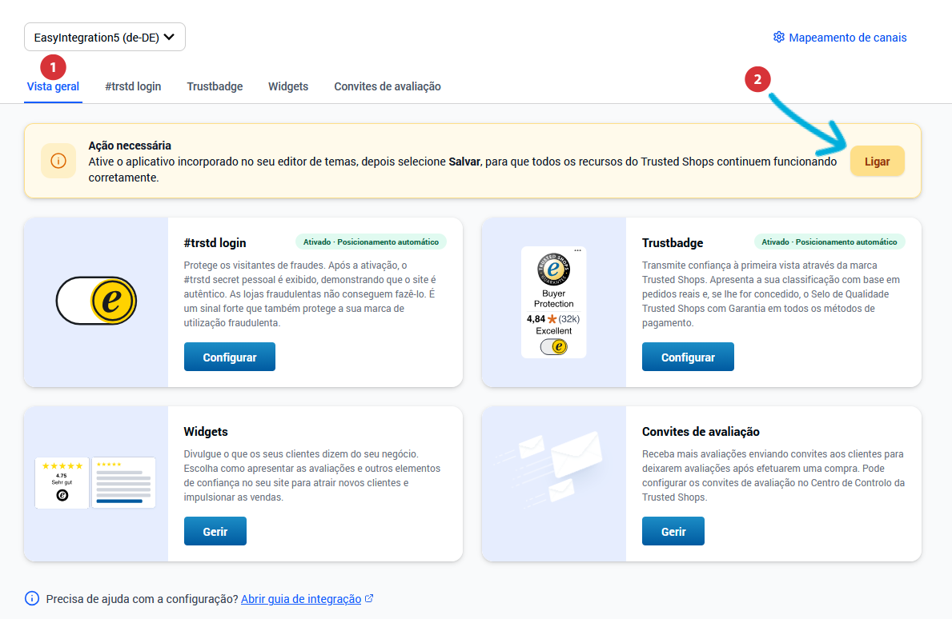
Task: Click the gear icon beside Mapeamento de canais
Action: pos(778,38)
